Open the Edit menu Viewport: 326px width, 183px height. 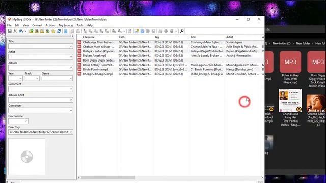coord(17,25)
